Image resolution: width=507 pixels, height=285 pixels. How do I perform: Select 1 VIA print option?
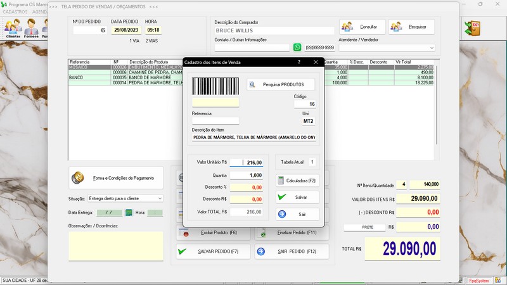[x=134, y=41]
